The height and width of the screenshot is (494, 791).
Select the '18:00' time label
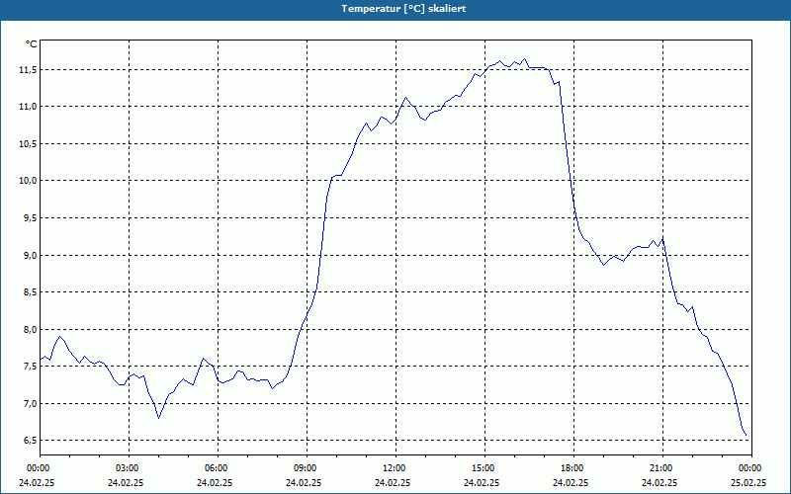(573, 468)
